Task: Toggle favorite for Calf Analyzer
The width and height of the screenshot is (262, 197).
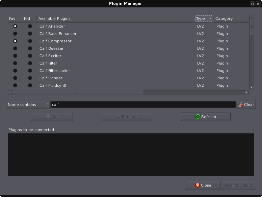Action: (x=15, y=26)
